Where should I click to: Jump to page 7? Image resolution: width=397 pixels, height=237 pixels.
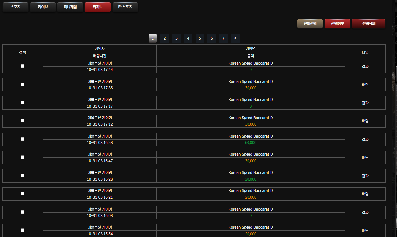pyautogui.click(x=223, y=38)
